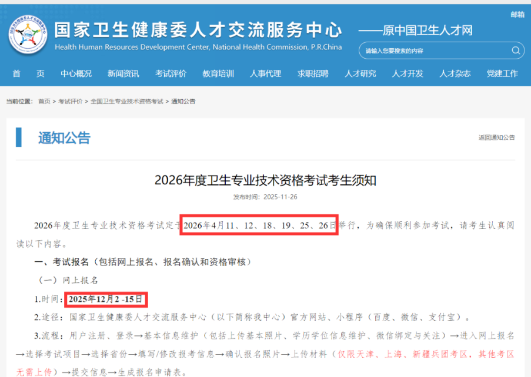Open the 新闻资讯 news menu item
This screenshot has height=377, width=531.
123,74
